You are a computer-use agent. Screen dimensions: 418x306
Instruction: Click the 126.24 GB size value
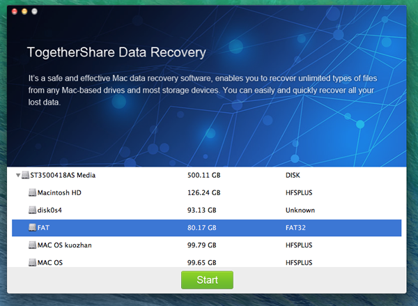click(x=204, y=192)
